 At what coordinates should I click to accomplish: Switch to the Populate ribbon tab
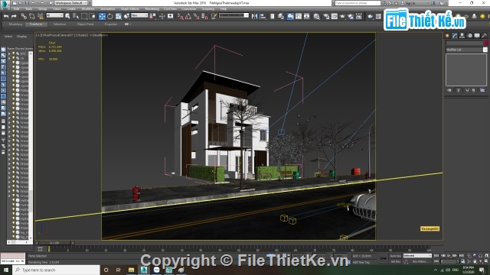coord(110,24)
